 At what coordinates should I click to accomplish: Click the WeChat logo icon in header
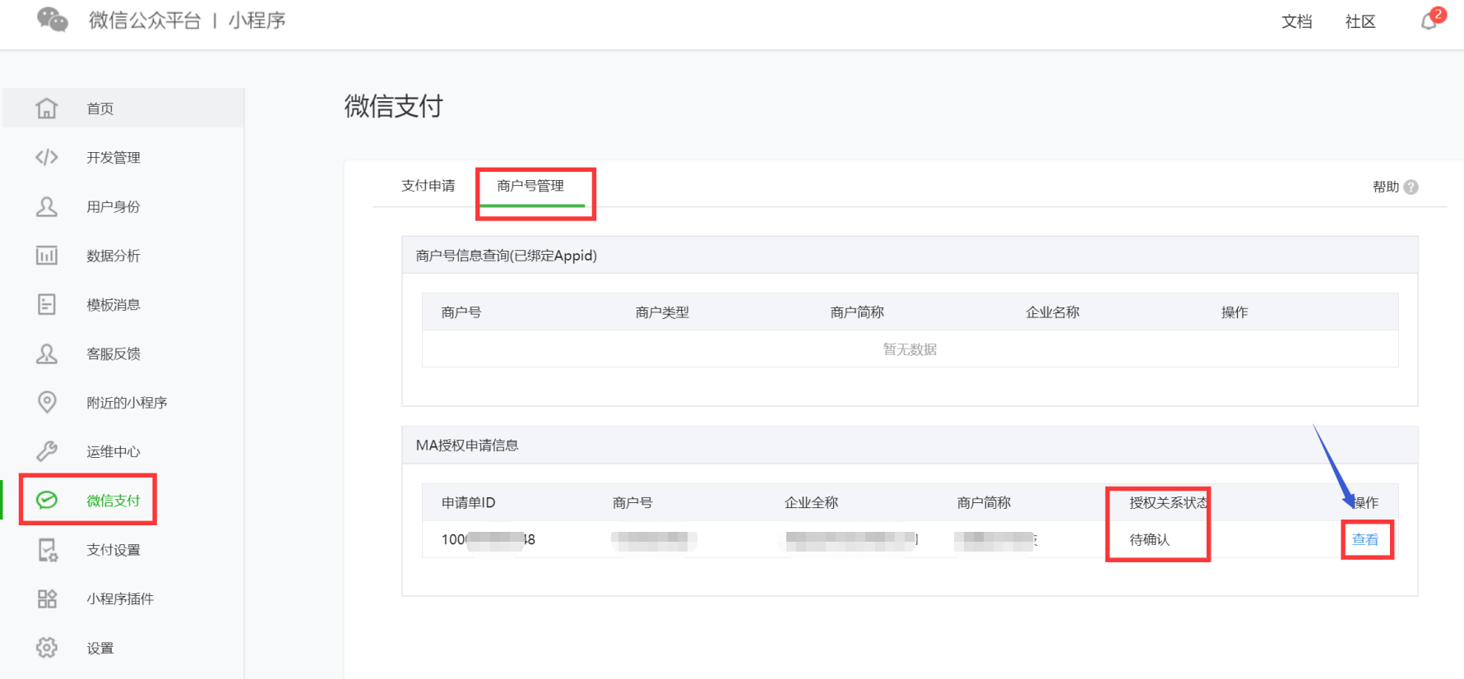(x=53, y=20)
